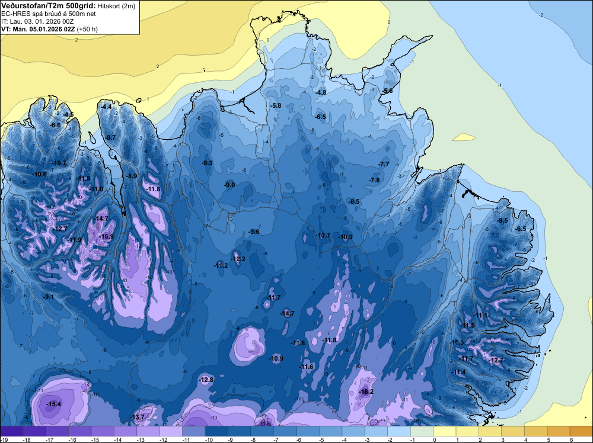Click the -9.6 temperature label
The width and height of the screenshot is (593, 443).
pyautogui.click(x=254, y=232)
